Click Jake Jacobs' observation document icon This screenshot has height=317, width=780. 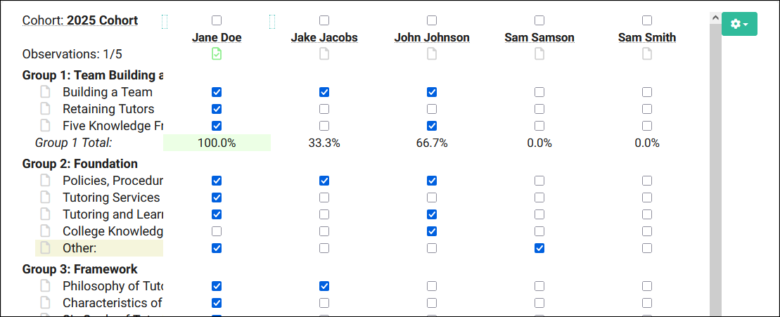324,54
